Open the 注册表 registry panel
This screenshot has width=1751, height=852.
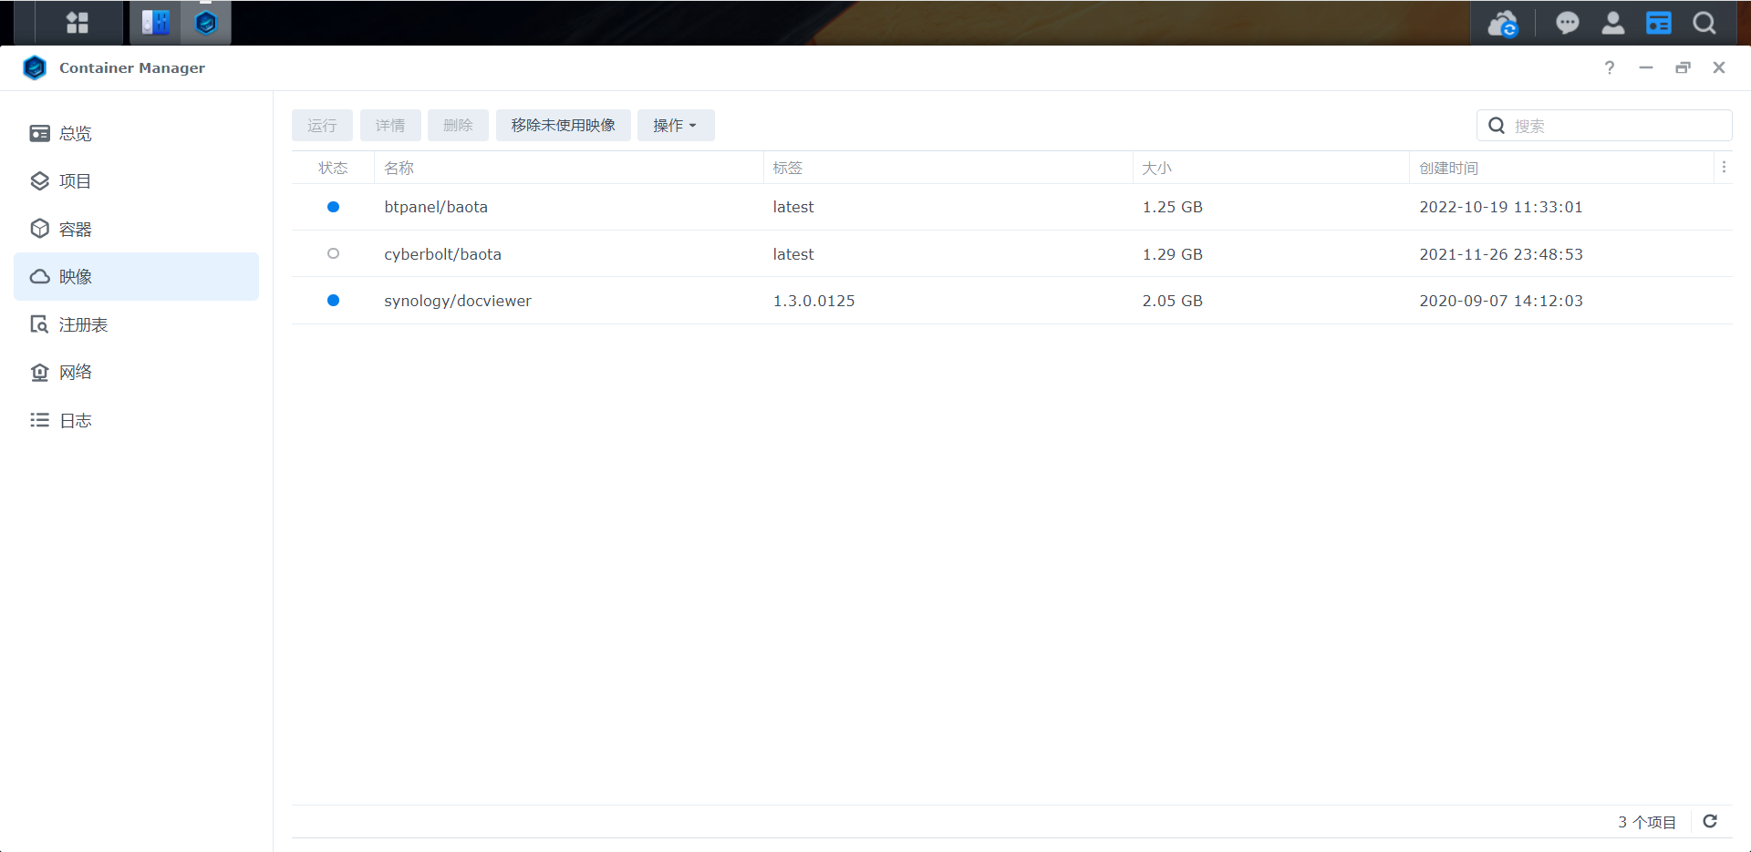tap(83, 323)
